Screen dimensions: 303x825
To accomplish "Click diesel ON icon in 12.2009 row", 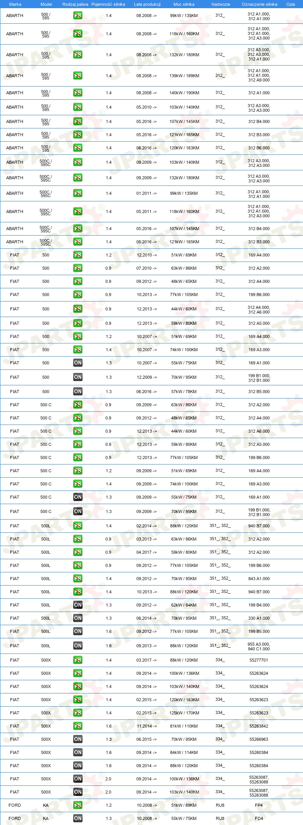I will pos(78,377).
